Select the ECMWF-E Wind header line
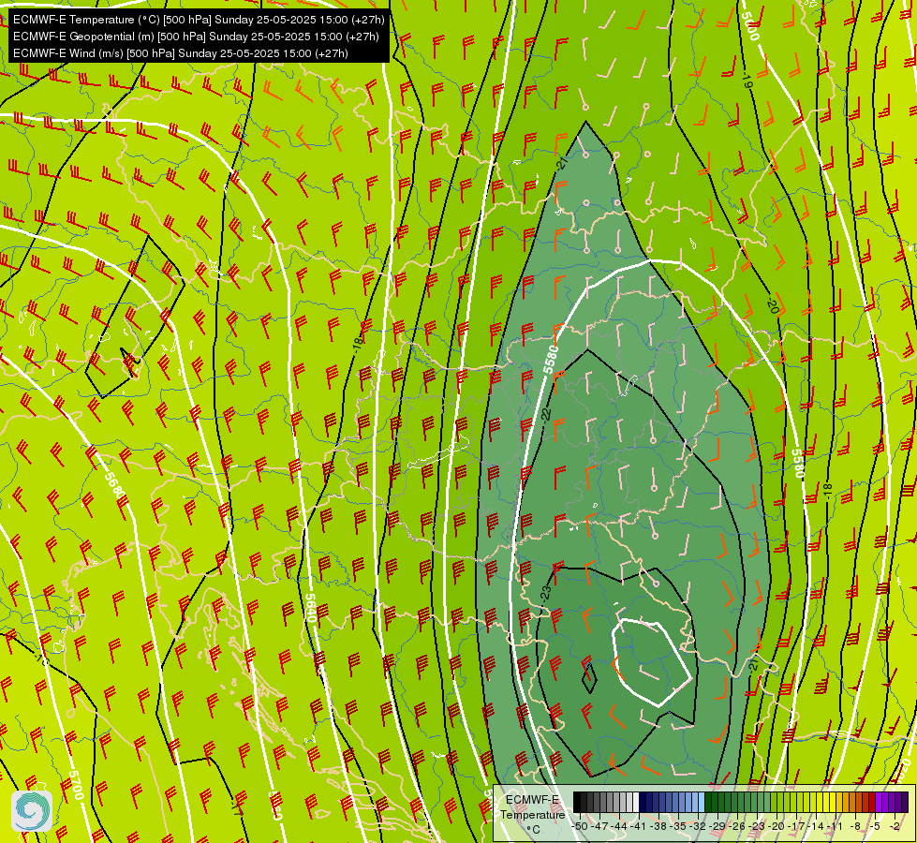This screenshot has height=843, width=917. [181, 53]
